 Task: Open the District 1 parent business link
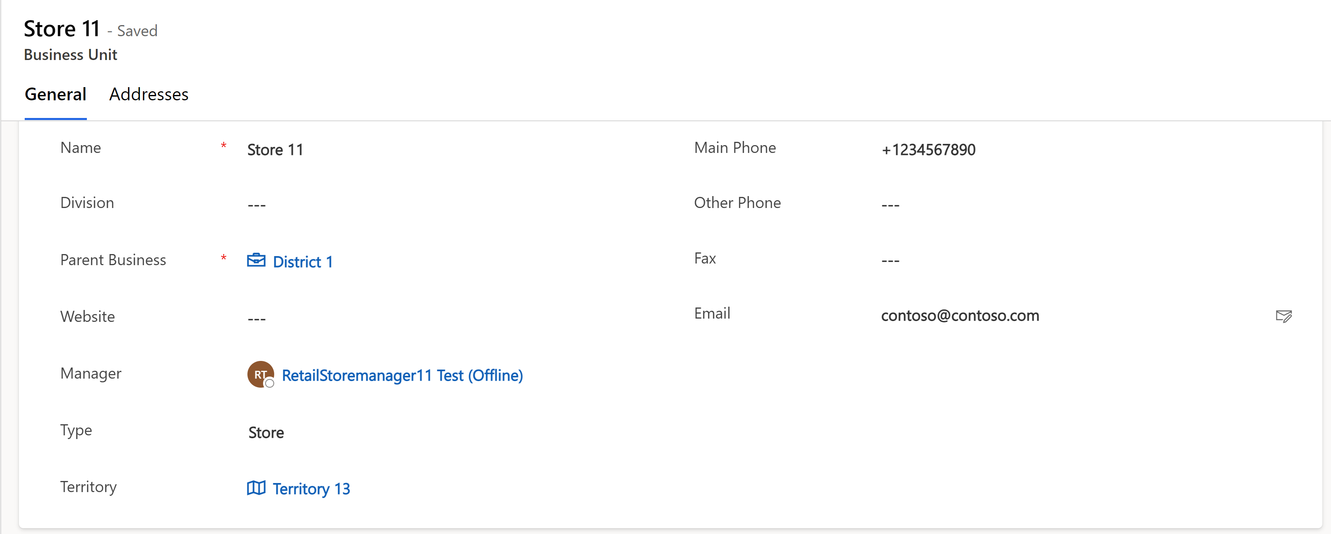click(303, 261)
